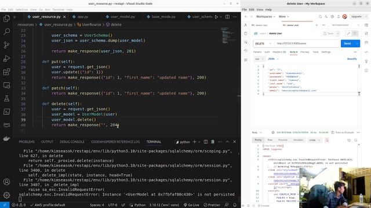Open editor More Actions ellipsis

pos(235,17)
